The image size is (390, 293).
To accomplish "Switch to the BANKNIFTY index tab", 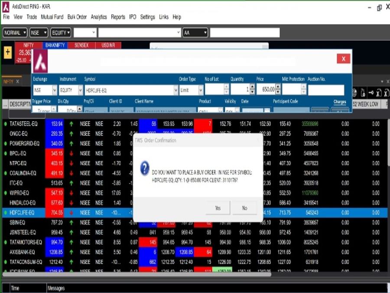I will 55,45.
